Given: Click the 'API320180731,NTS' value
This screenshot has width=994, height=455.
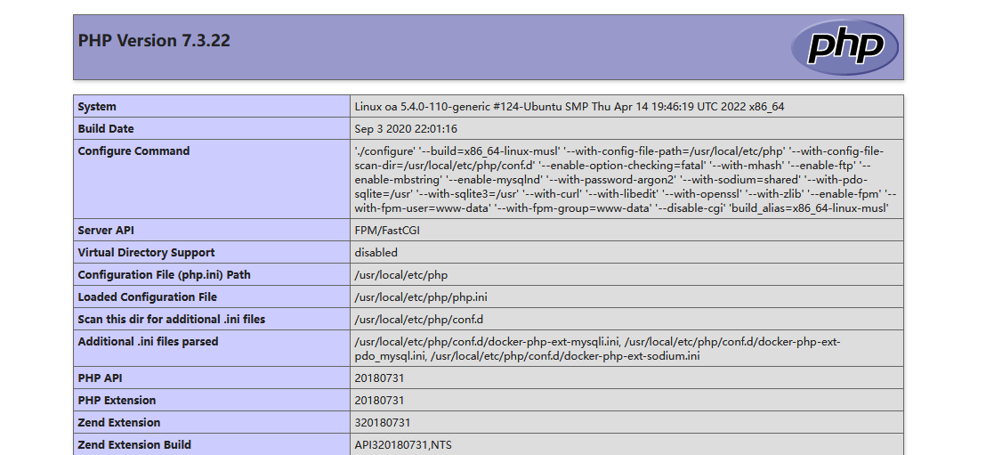Looking at the screenshot, I should coord(403,445).
